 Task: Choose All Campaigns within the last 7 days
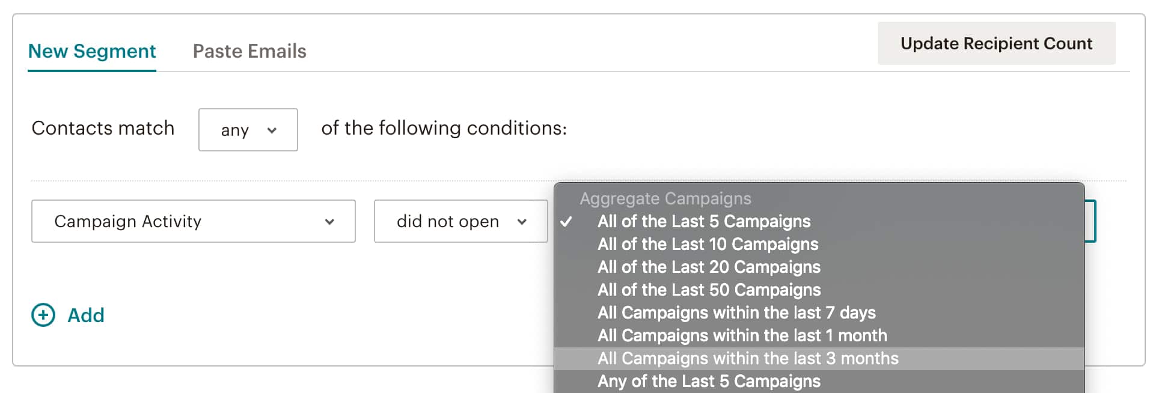[737, 312]
